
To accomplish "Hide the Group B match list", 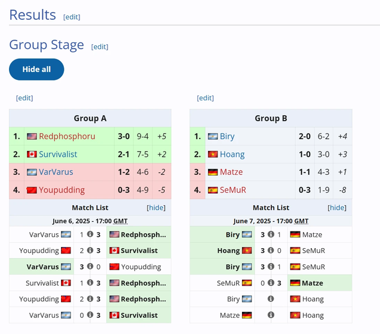I will coord(337,208).
